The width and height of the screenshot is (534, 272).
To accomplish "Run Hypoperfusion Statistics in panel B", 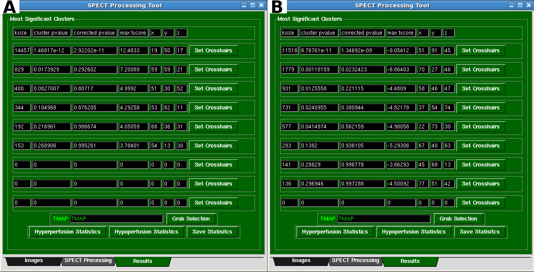I will tap(413, 232).
